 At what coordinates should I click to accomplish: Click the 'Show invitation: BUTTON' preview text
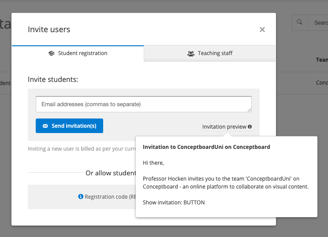click(174, 203)
